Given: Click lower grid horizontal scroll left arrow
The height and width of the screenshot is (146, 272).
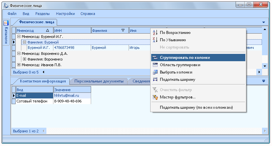Looking at the screenshot, I should pos(43,131).
